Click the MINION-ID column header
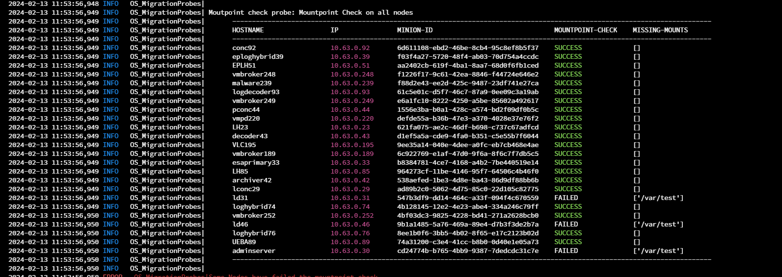This screenshot has height=277, width=782. tap(415, 30)
